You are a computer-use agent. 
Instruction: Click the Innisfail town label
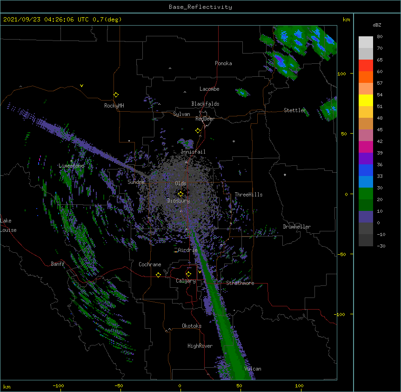click(193, 152)
